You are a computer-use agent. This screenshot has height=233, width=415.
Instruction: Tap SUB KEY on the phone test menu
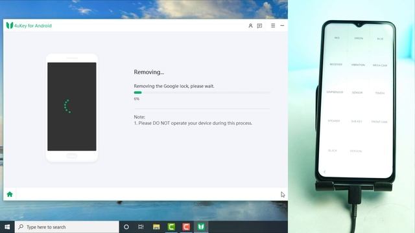click(x=357, y=122)
